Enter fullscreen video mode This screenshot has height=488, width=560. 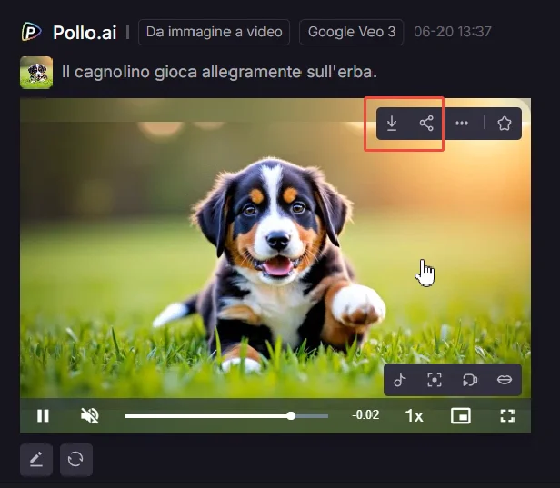(x=507, y=416)
